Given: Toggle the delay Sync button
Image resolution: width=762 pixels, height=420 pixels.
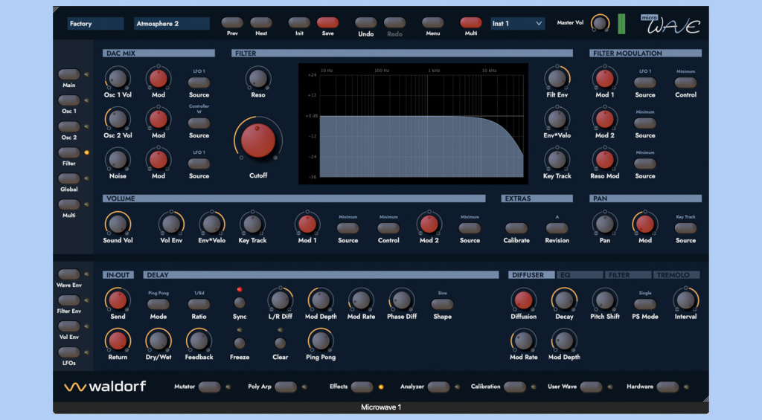Looking at the screenshot, I should [x=239, y=303].
